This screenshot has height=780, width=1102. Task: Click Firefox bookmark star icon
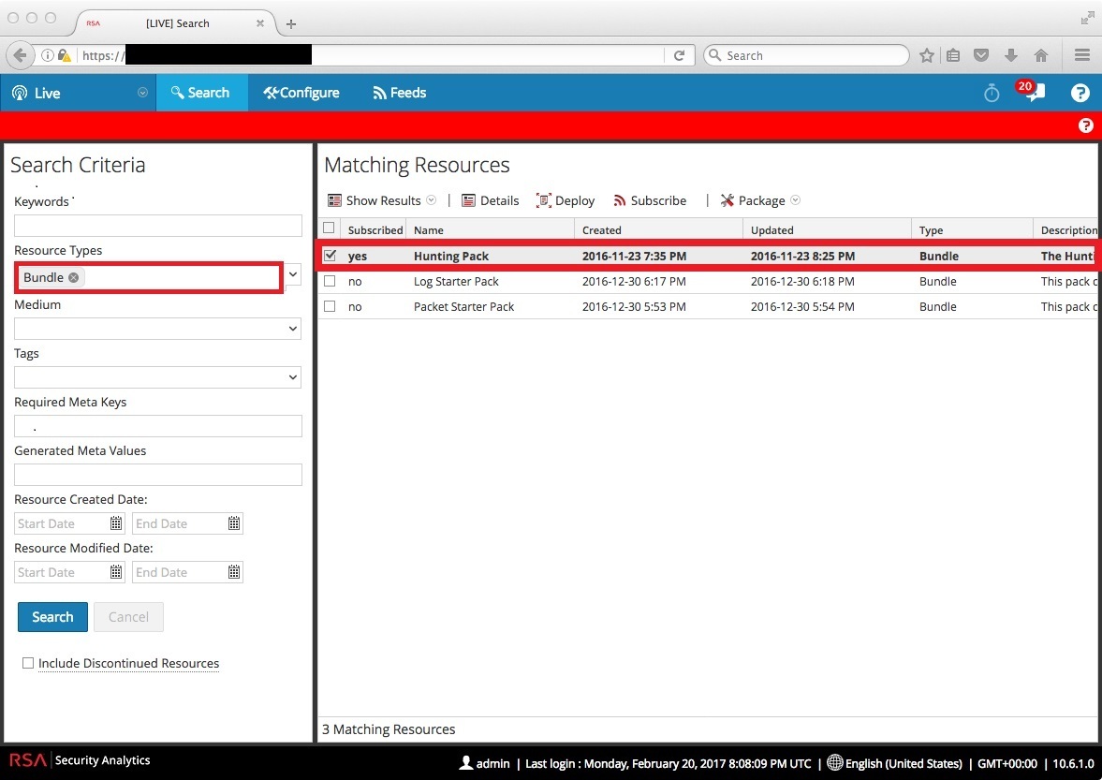coord(926,55)
